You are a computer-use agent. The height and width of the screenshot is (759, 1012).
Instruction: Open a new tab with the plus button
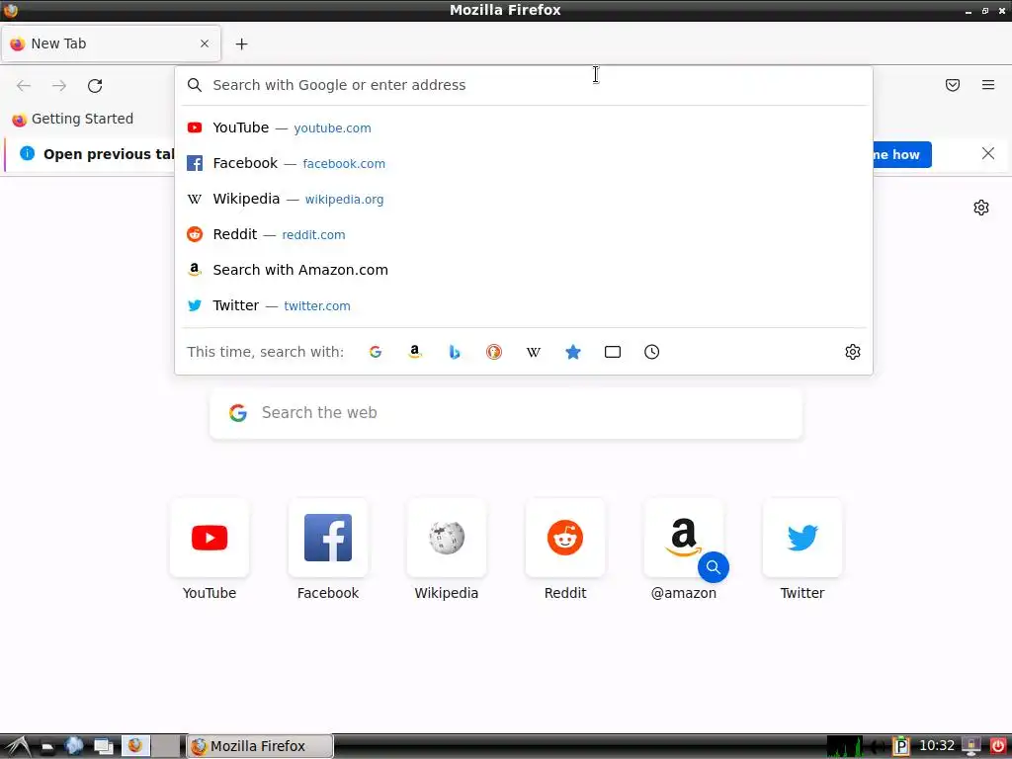(x=241, y=43)
